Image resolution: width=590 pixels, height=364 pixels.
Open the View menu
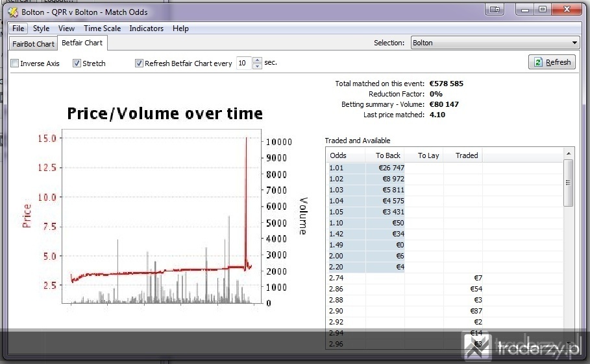tap(66, 28)
